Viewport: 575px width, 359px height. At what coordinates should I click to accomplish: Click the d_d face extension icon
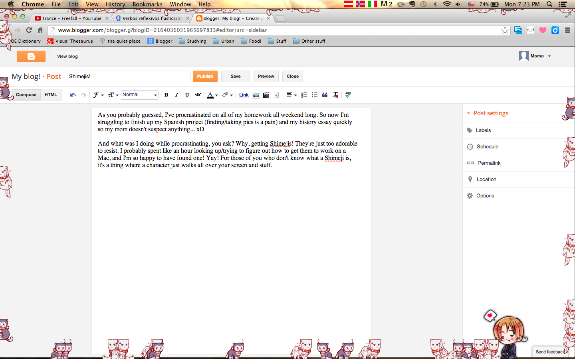point(530,30)
